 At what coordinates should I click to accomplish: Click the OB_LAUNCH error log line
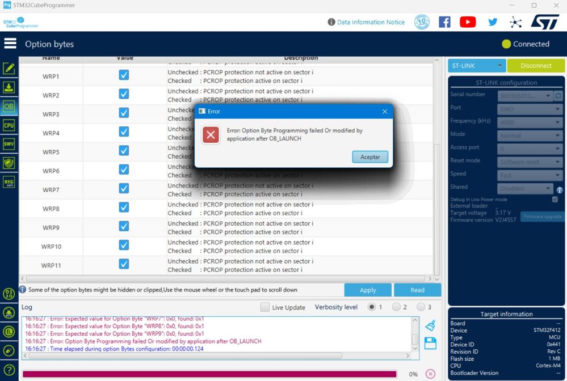click(143, 341)
